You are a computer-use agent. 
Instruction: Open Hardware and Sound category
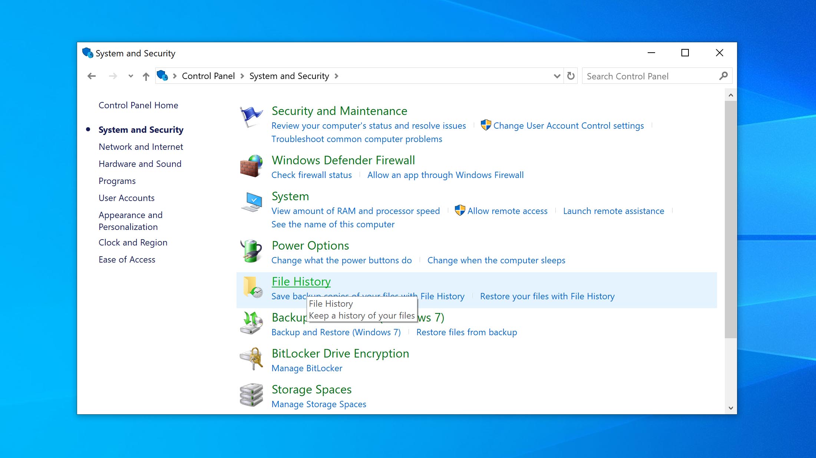[x=140, y=164]
